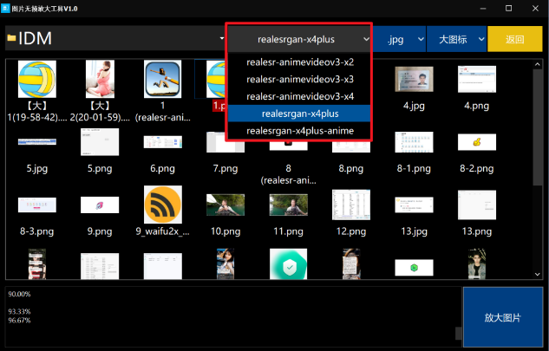Select the 12.png thumbnail

point(351,205)
